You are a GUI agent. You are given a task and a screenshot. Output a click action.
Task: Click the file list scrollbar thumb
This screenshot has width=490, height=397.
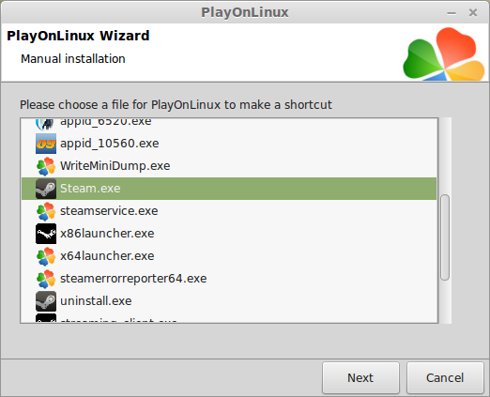pos(445,237)
